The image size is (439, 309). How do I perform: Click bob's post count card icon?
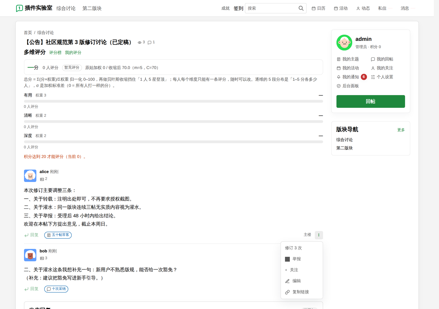(x=42, y=259)
